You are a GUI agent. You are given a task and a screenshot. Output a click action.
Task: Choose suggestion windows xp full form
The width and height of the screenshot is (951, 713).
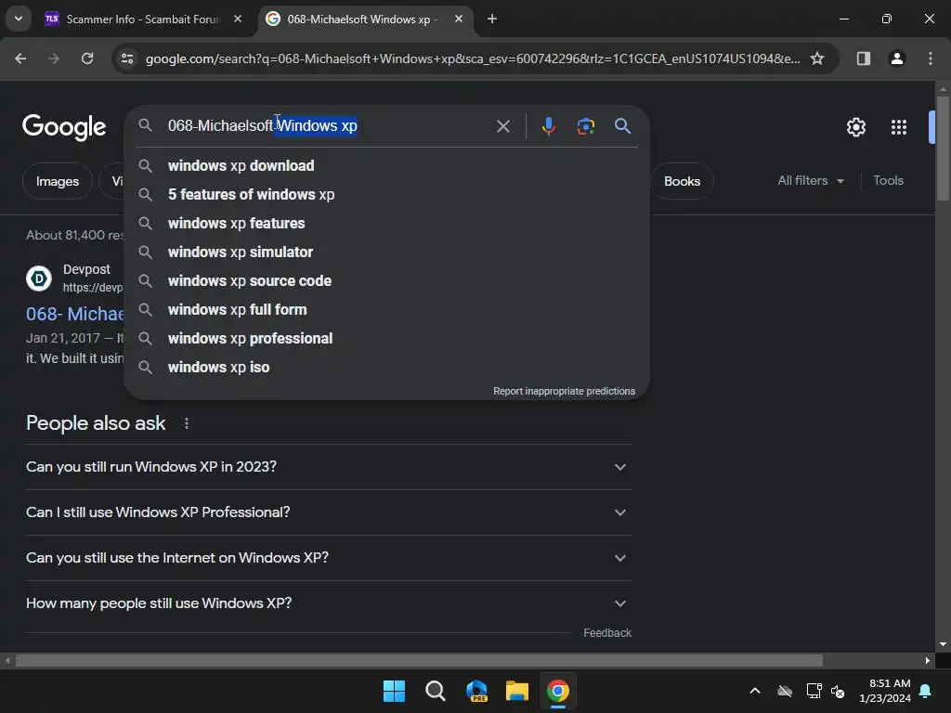click(x=386, y=309)
